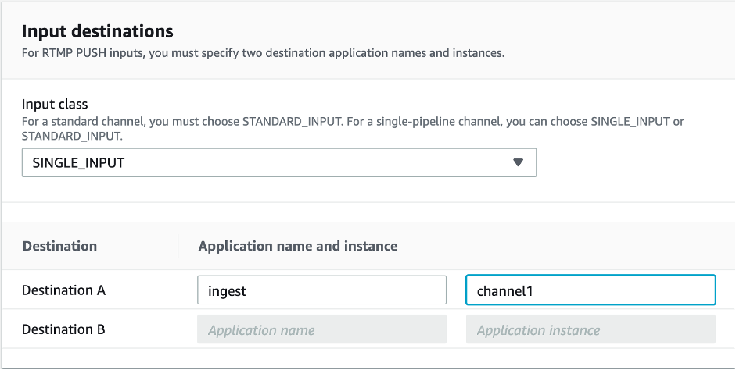Click the dropdown arrow beside SINGLE_INPUT
The height and width of the screenshot is (370, 736).
[517, 162]
